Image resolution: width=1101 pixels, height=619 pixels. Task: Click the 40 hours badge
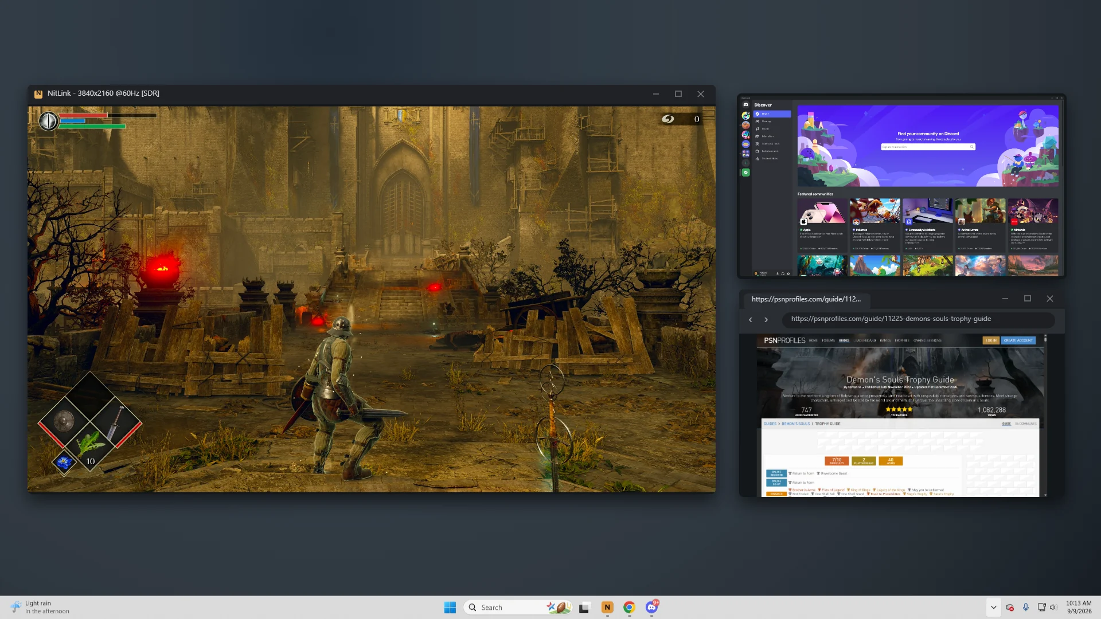coord(891,461)
